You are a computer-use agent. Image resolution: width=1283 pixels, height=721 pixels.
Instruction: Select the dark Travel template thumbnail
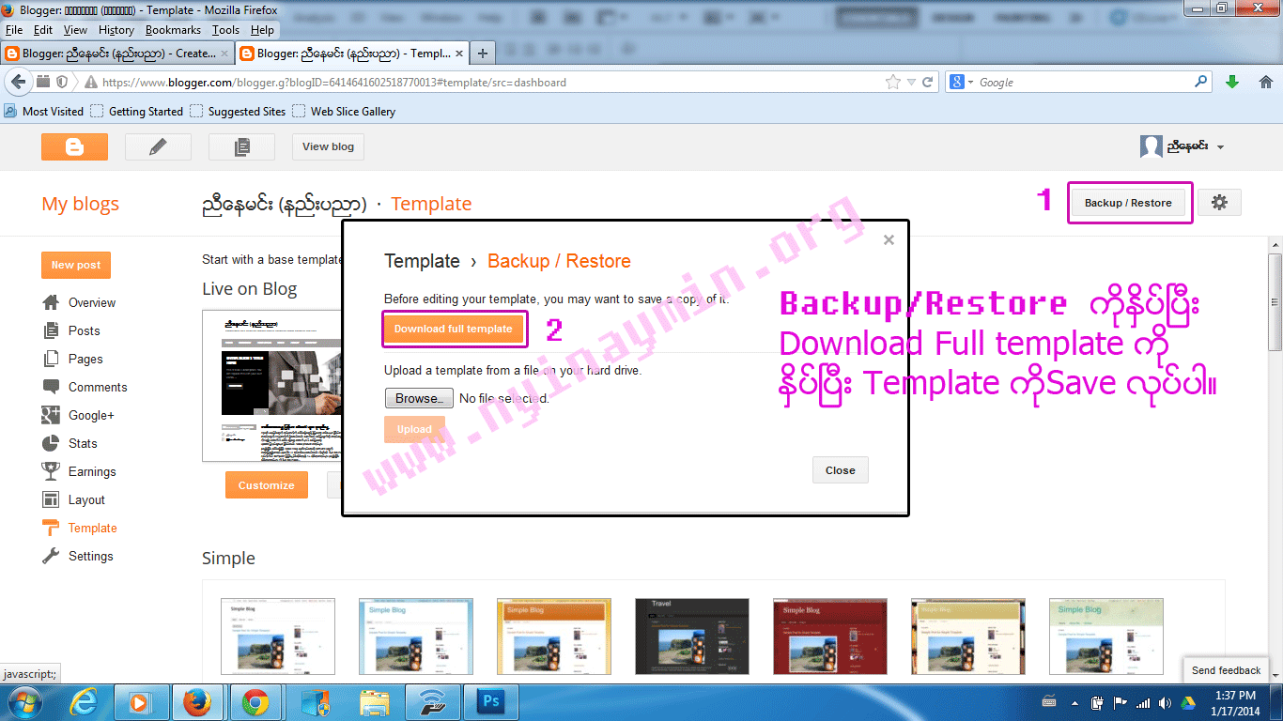tap(691, 636)
